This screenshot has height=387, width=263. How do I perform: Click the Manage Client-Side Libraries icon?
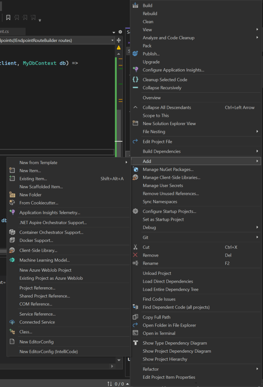(135, 177)
